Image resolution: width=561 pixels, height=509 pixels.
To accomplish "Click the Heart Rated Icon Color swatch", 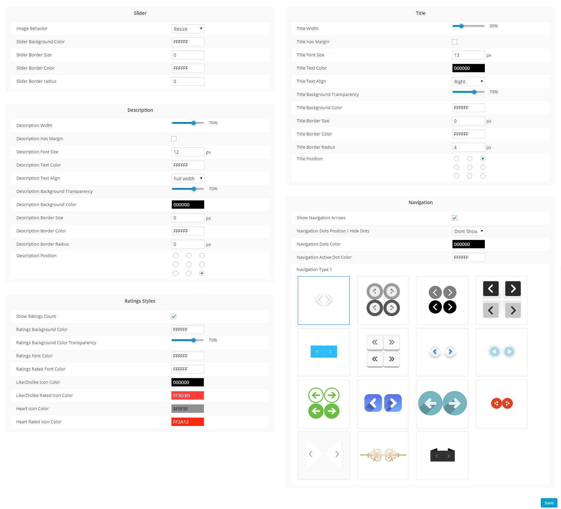I will 187,422.
